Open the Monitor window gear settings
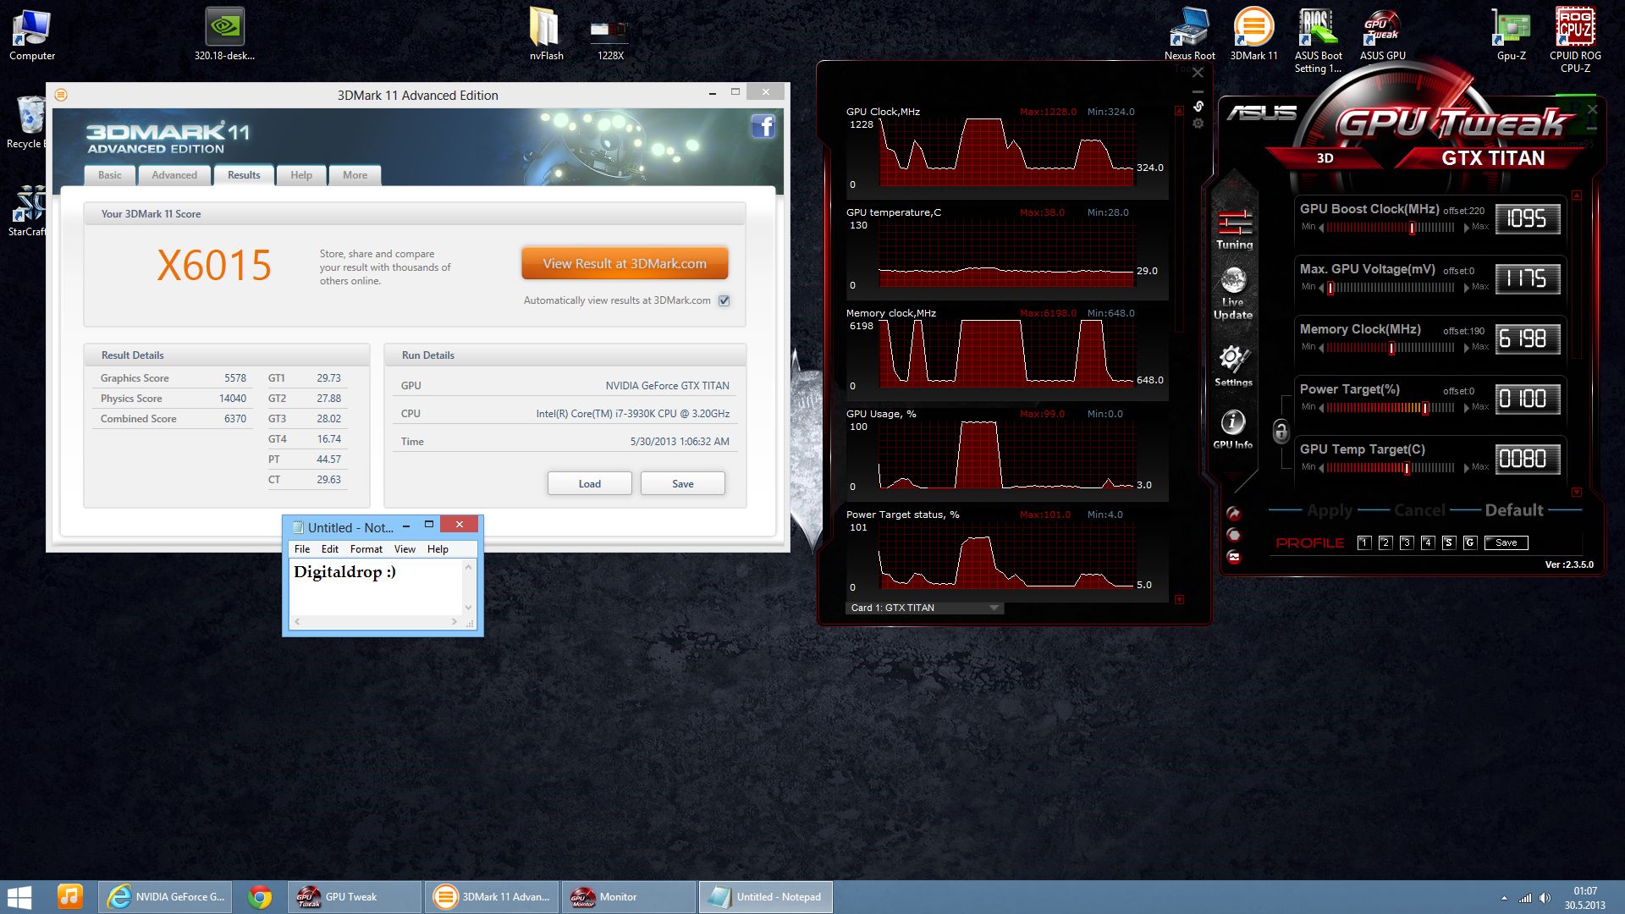Image resolution: width=1625 pixels, height=914 pixels. 1198,124
